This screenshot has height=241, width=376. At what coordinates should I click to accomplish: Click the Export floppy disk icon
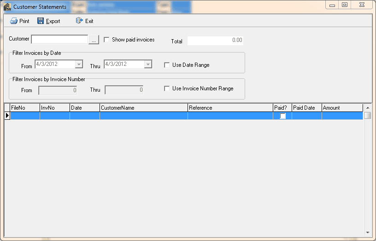coord(41,21)
